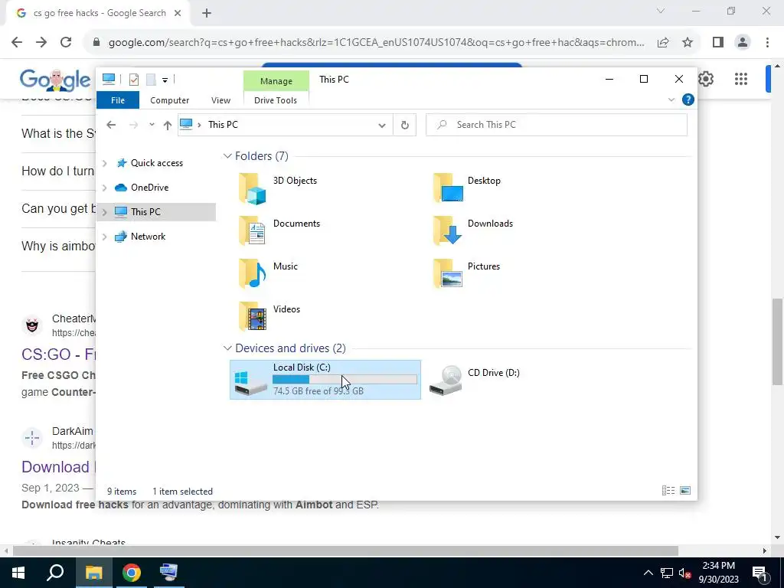
Task: Select the Local Disk (C:) drive icon
Action: pyautogui.click(x=251, y=384)
